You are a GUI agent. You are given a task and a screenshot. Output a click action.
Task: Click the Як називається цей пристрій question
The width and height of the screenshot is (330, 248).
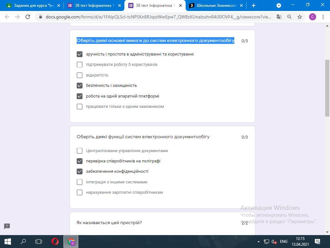[109, 223]
